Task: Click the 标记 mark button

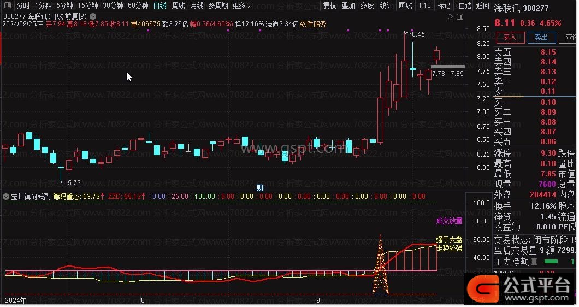Action: pyautogui.click(x=444, y=5)
